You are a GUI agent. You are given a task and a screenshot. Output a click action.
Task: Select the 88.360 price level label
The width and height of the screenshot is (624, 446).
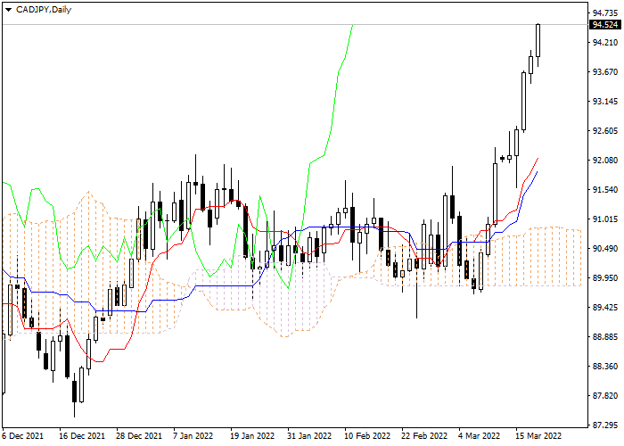coord(604,367)
